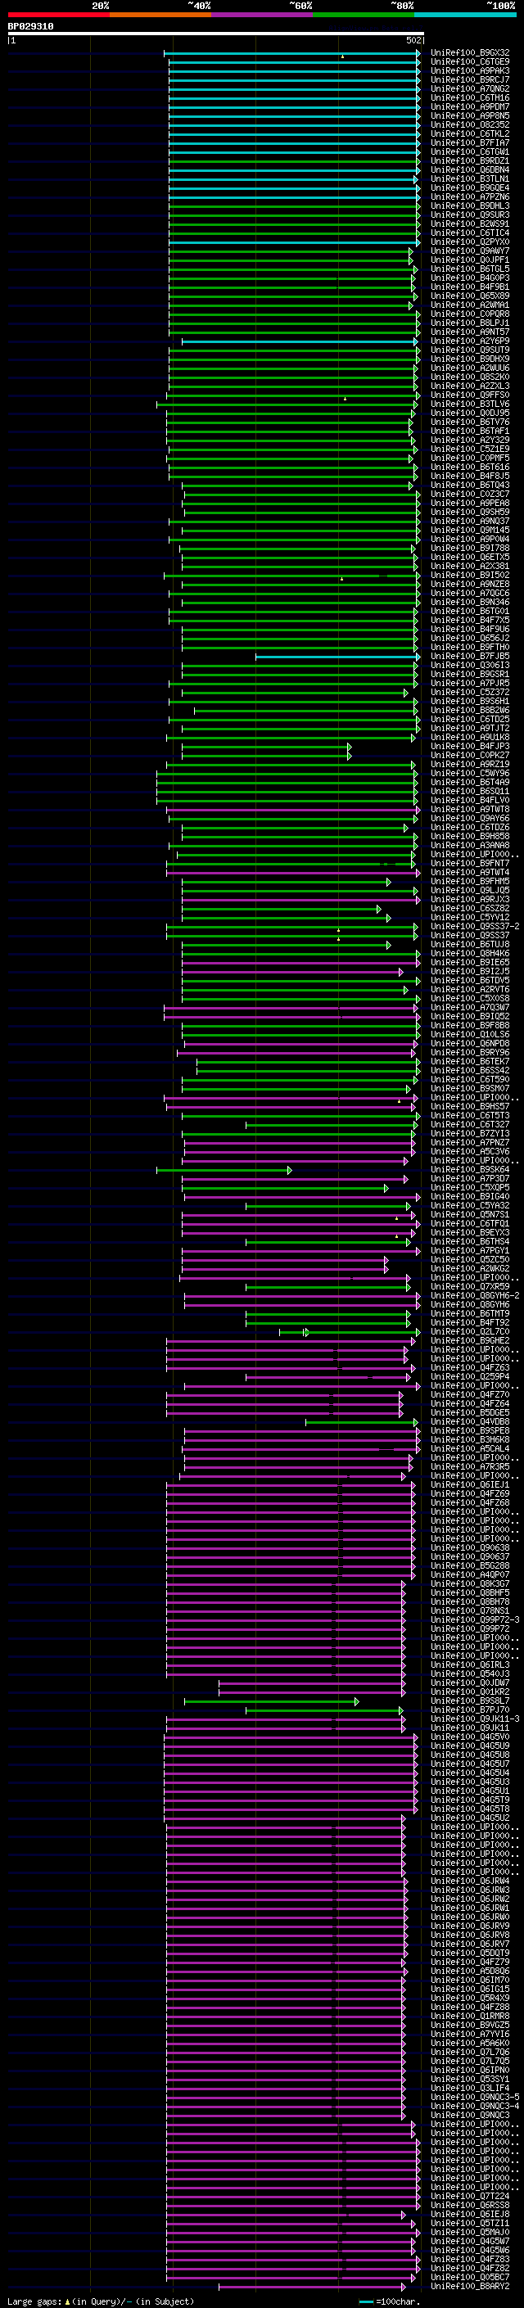
Task: Click the 'Large gaps' legend text
Action: point(35,2301)
